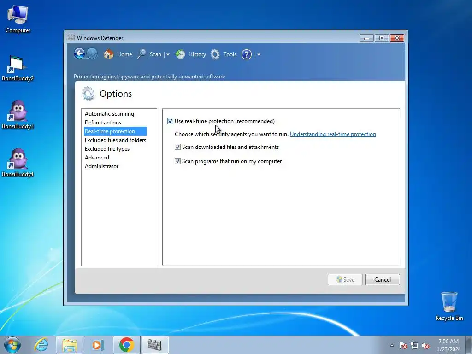Open the Computer desktop icon

18,19
